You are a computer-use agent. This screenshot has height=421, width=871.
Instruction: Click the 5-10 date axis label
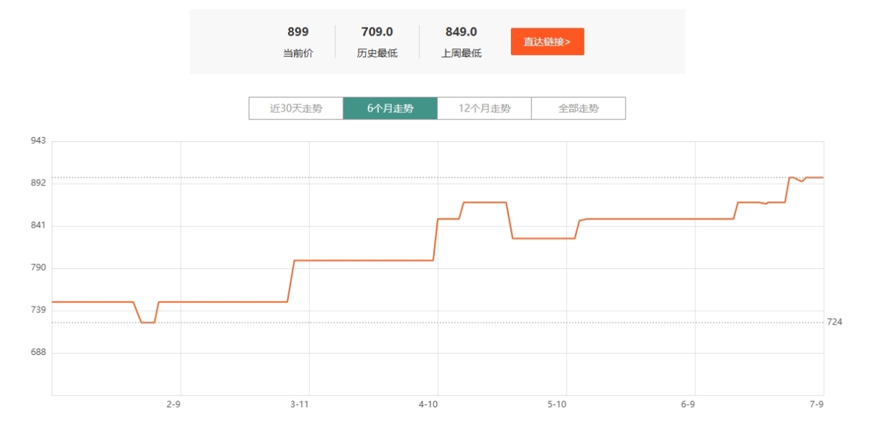pos(557,404)
